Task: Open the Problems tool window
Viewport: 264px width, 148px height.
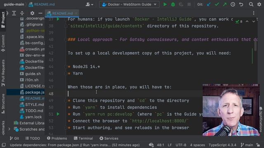Action: pos(57,139)
